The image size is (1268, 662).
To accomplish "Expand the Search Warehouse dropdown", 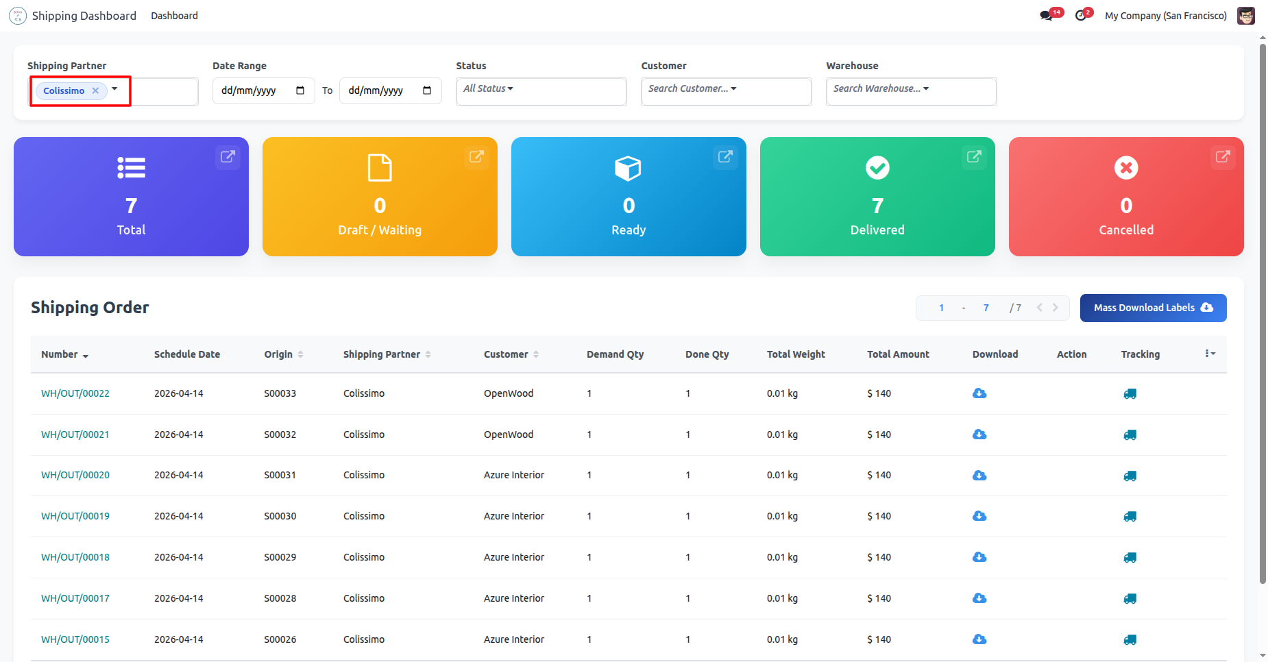I will pyautogui.click(x=881, y=88).
